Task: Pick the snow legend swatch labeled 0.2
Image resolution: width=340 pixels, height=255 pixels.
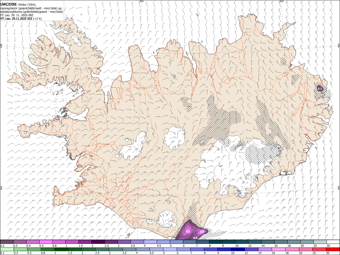Action: tap(7, 242)
